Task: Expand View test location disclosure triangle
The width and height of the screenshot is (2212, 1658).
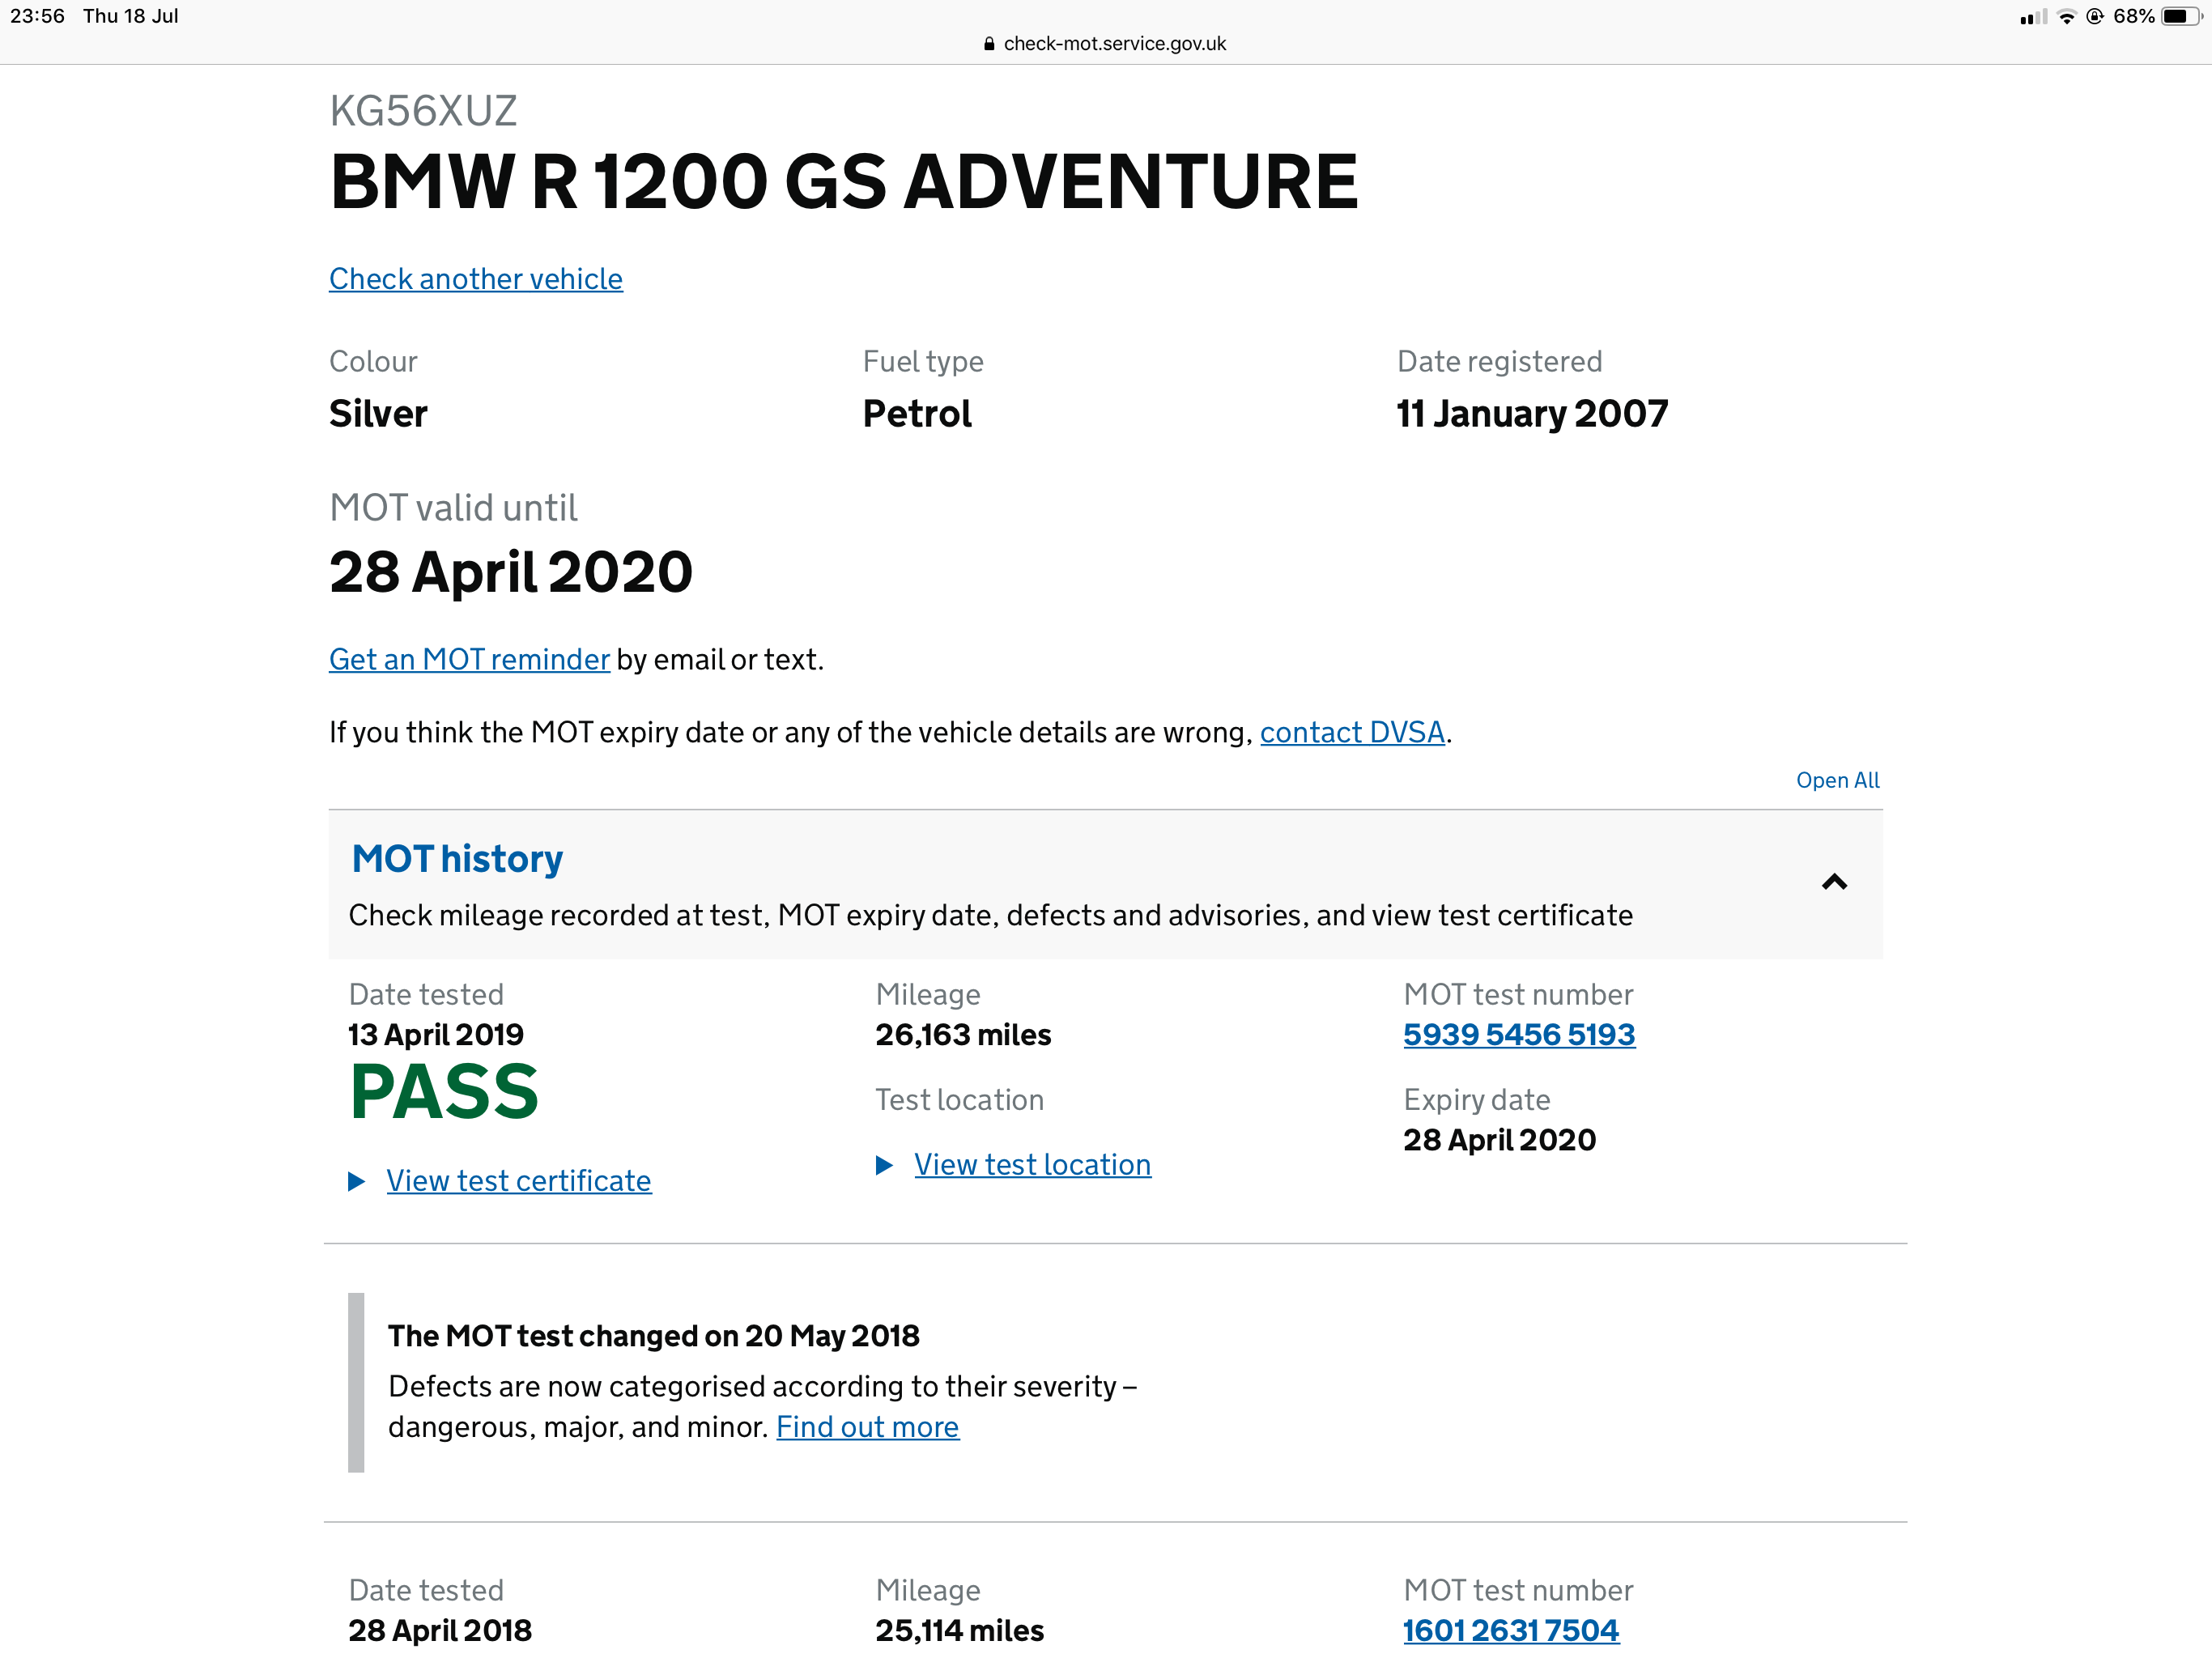Action: 884,1165
